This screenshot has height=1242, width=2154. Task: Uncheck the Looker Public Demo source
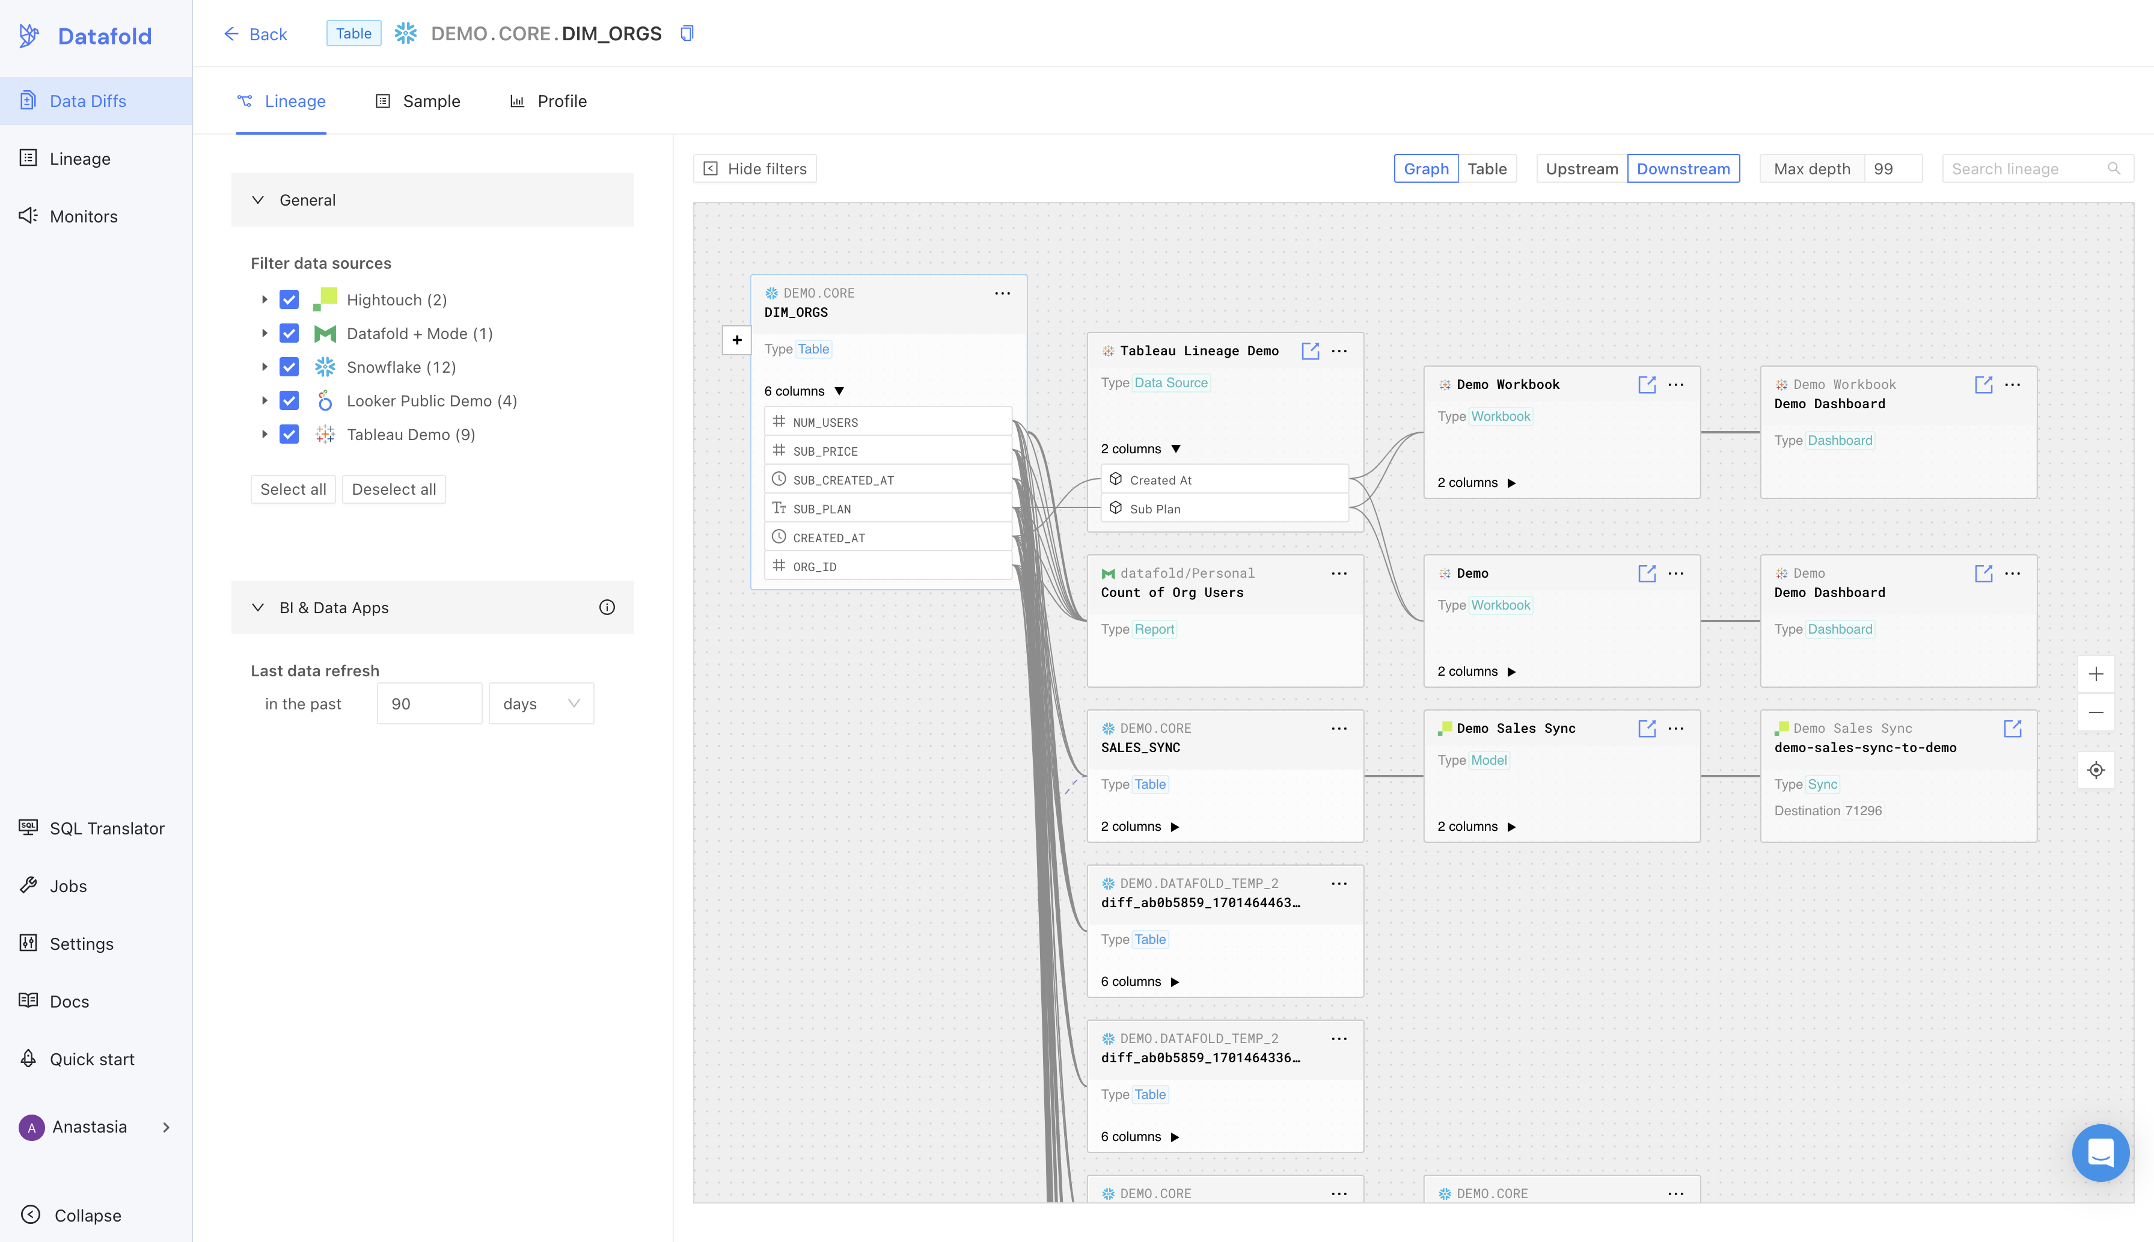click(289, 401)
